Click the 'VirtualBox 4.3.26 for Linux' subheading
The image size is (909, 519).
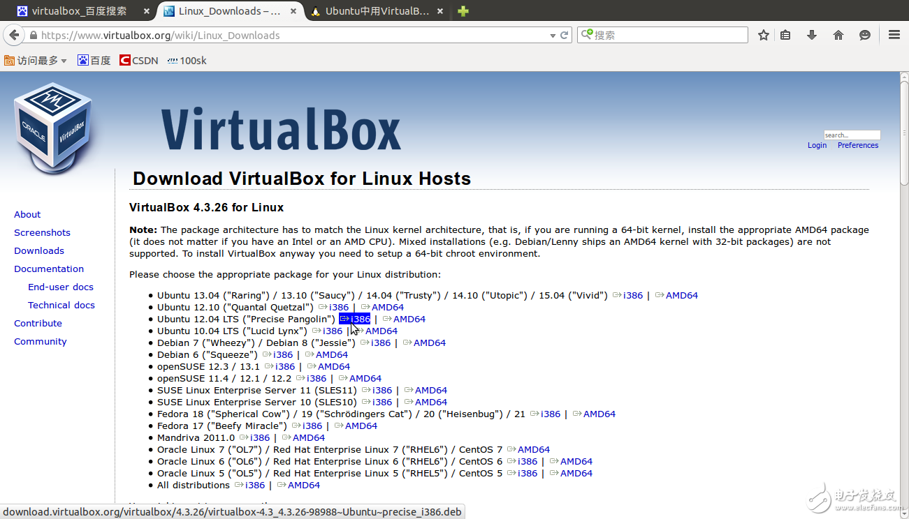[206, 207]
